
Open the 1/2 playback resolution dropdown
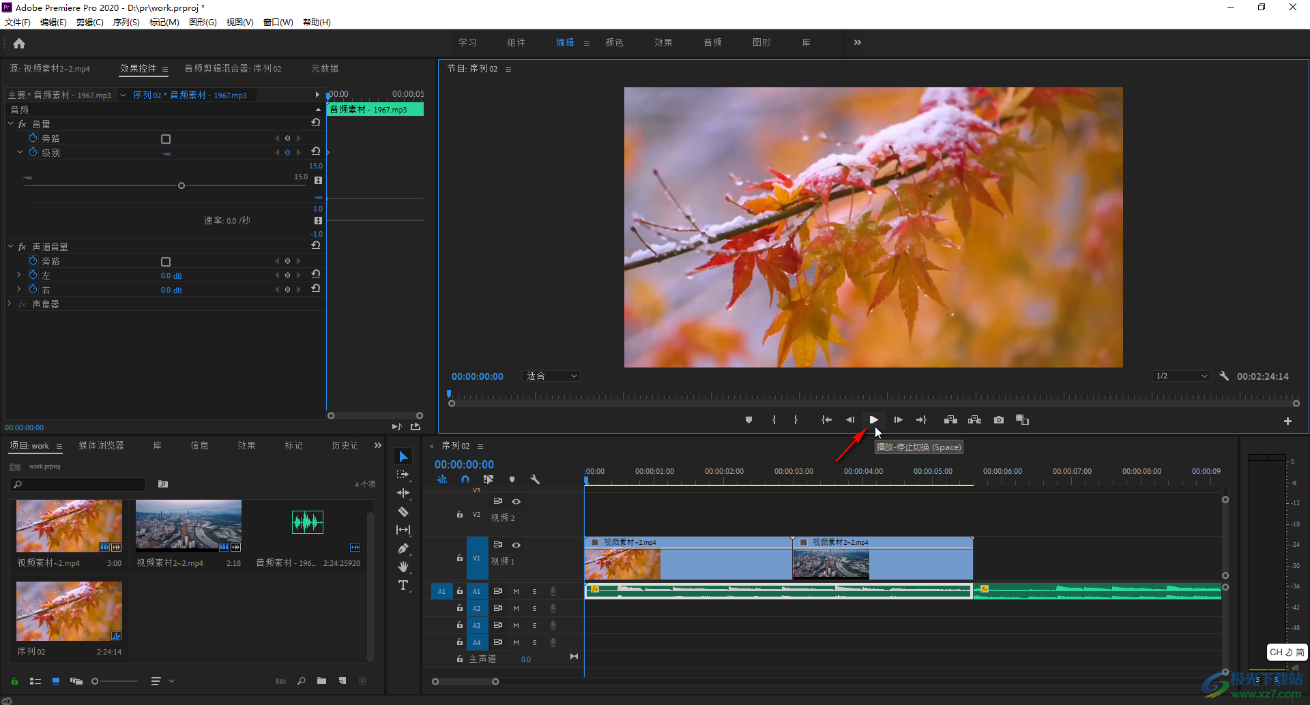coord(1182,376)
